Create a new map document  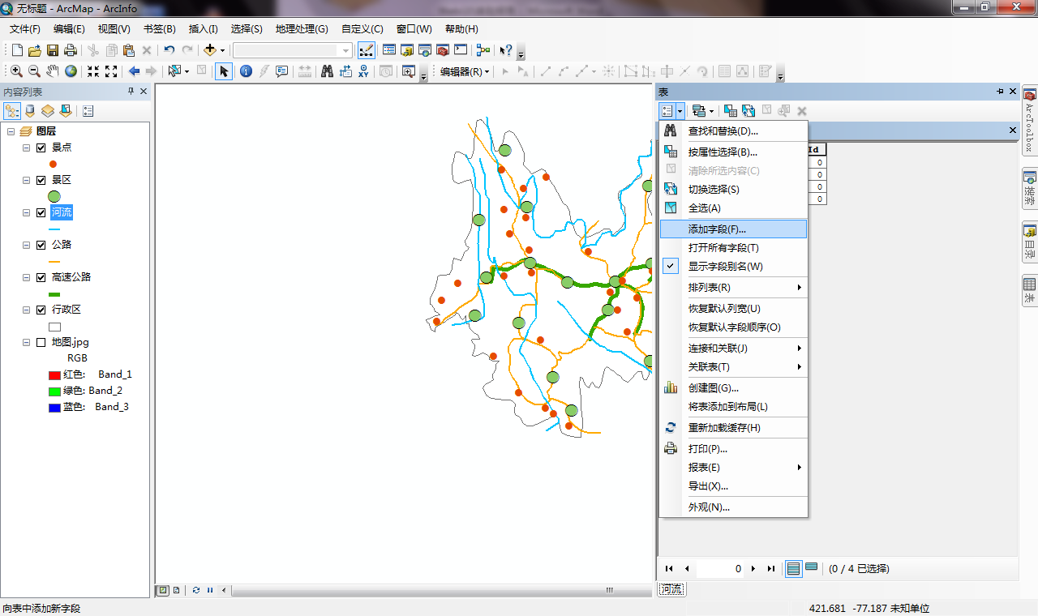tap(17, 50)
